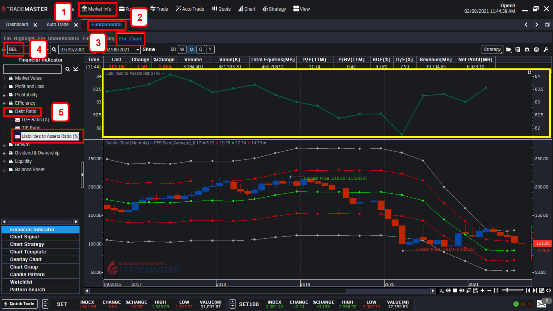The width and height of the screenshot is (553, 311).
Task: Select Watchlist panel section
Action: pos(40,282)
